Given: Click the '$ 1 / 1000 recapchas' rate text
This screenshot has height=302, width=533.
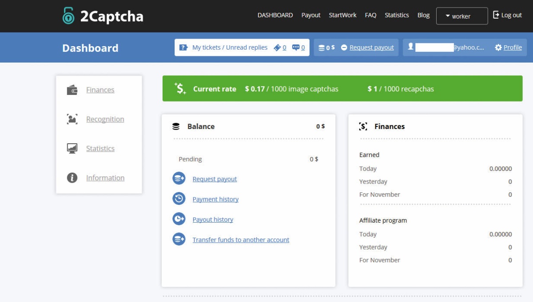Looking at the screenshot, I should (x=401, y=89).
